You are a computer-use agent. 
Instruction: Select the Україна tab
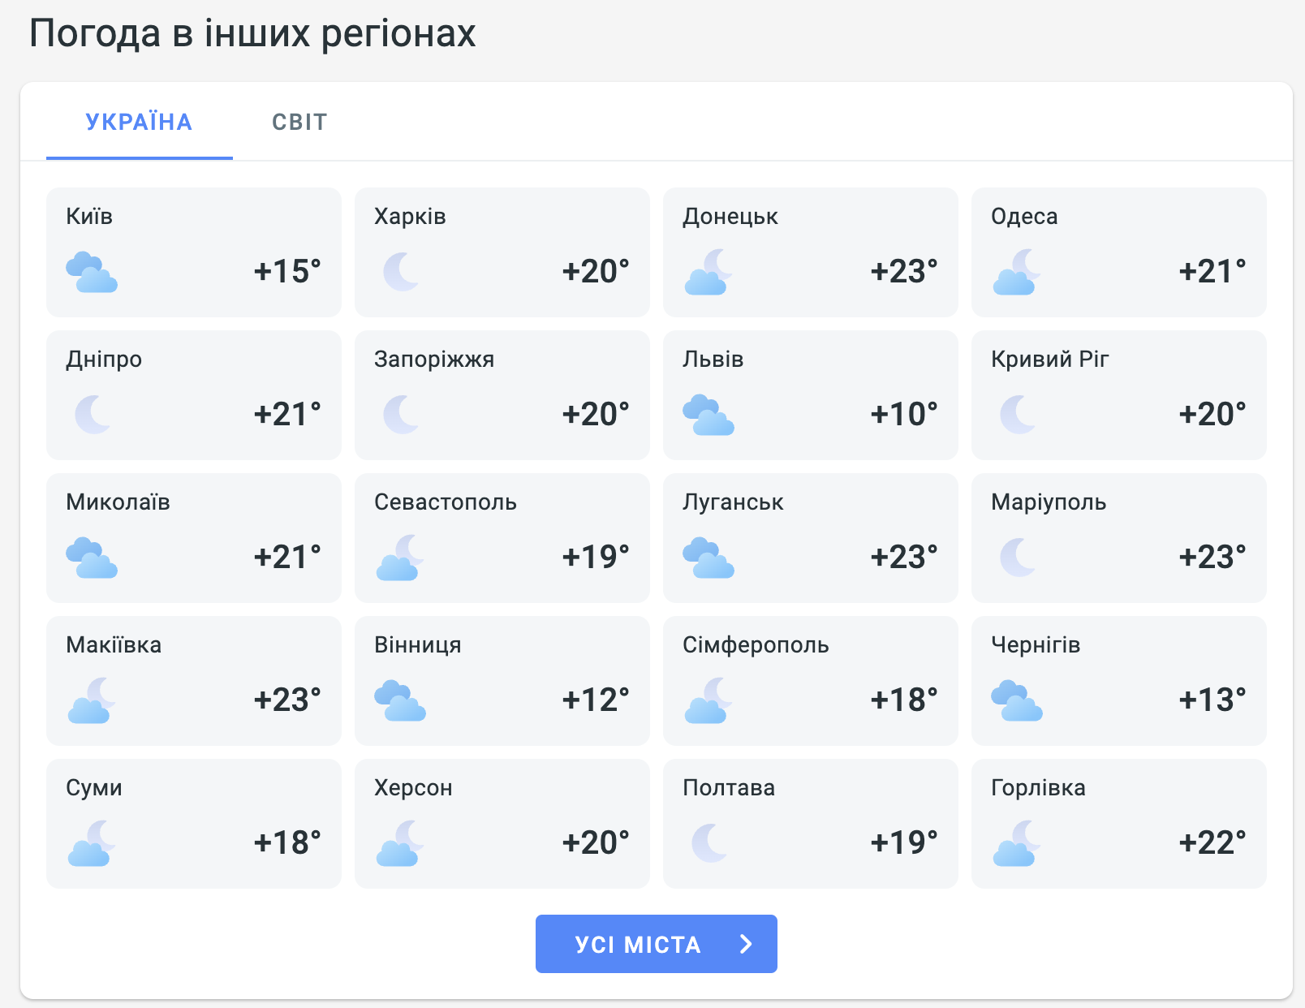(139, 122)
